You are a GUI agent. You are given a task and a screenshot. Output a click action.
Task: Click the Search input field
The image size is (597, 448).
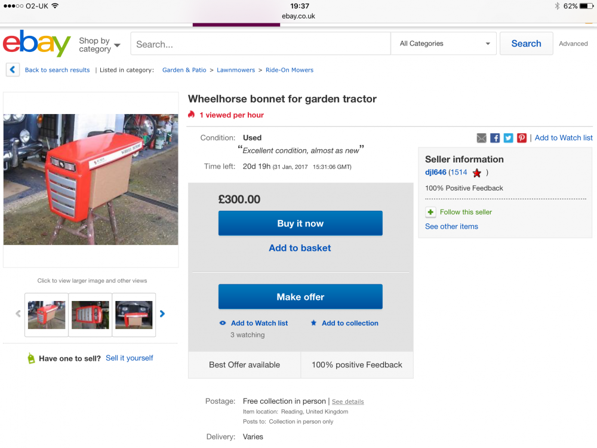pos(260,44)
